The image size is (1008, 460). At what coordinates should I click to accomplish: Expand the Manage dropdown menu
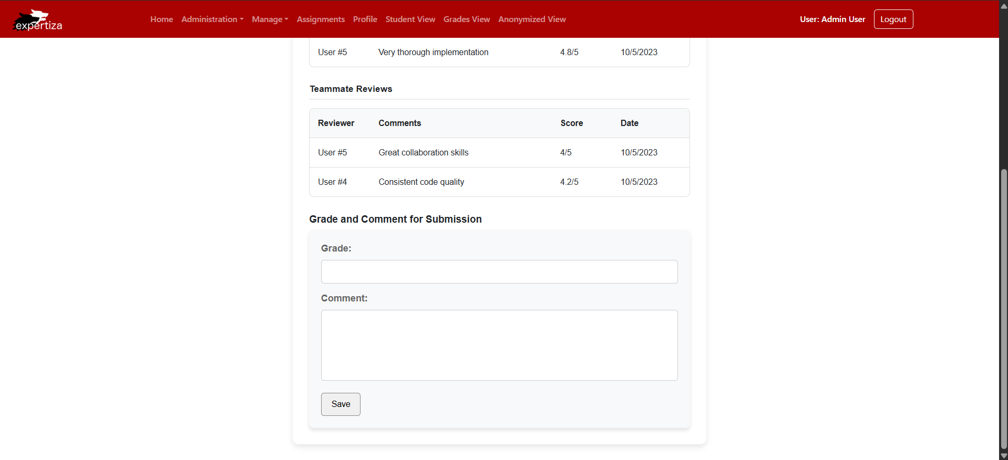270,19
